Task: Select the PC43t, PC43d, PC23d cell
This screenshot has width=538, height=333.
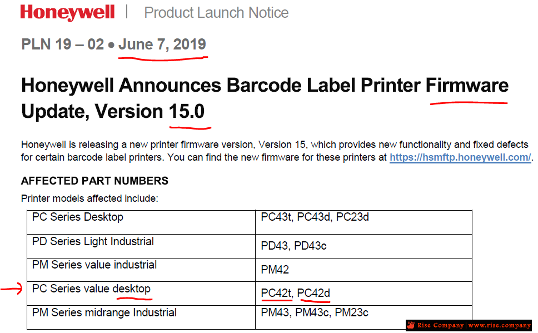Action: tap(363, 222)
